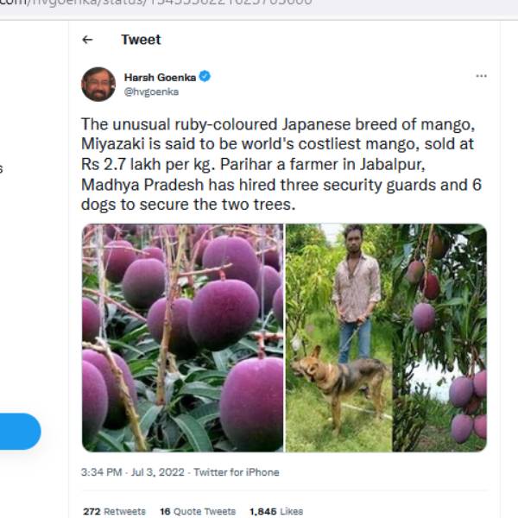
Task: Open Harsh Goenka's profile avatar
Action: click(x=98, y=84)
